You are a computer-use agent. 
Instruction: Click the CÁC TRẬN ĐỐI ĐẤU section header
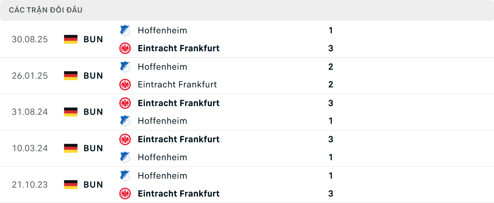point(46,10)
